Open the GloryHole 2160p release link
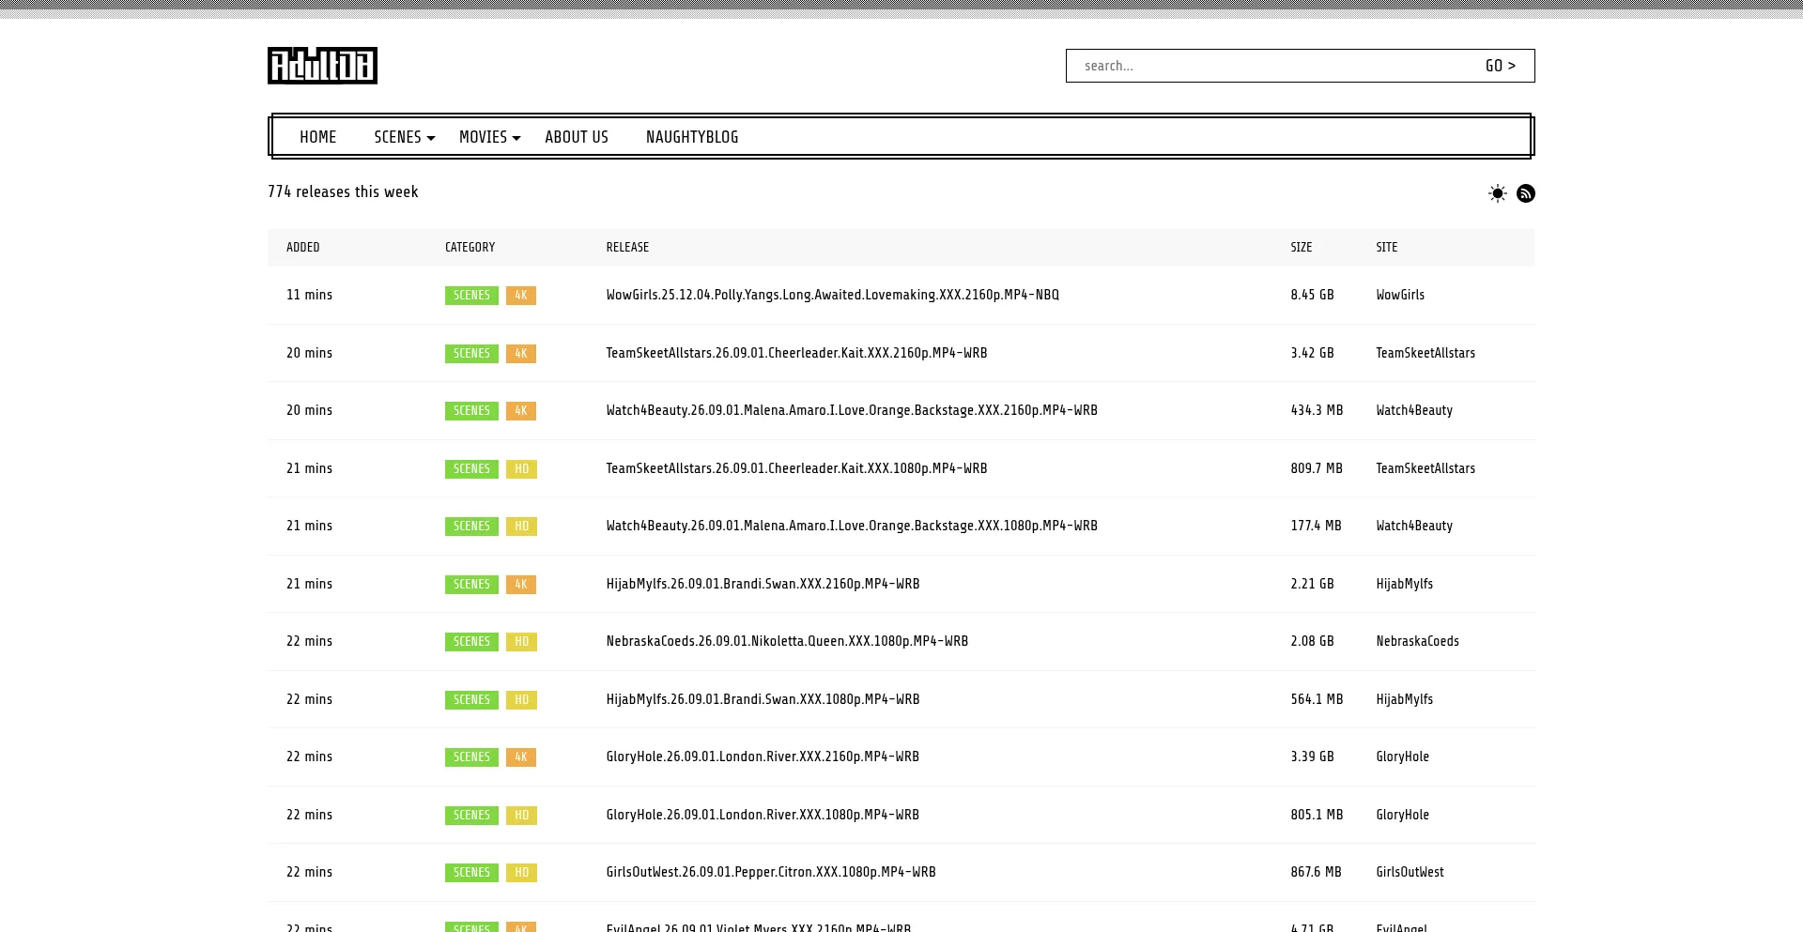Viewport: 1803px width, 932px height. pyautogui.click(x=763, y=756)
